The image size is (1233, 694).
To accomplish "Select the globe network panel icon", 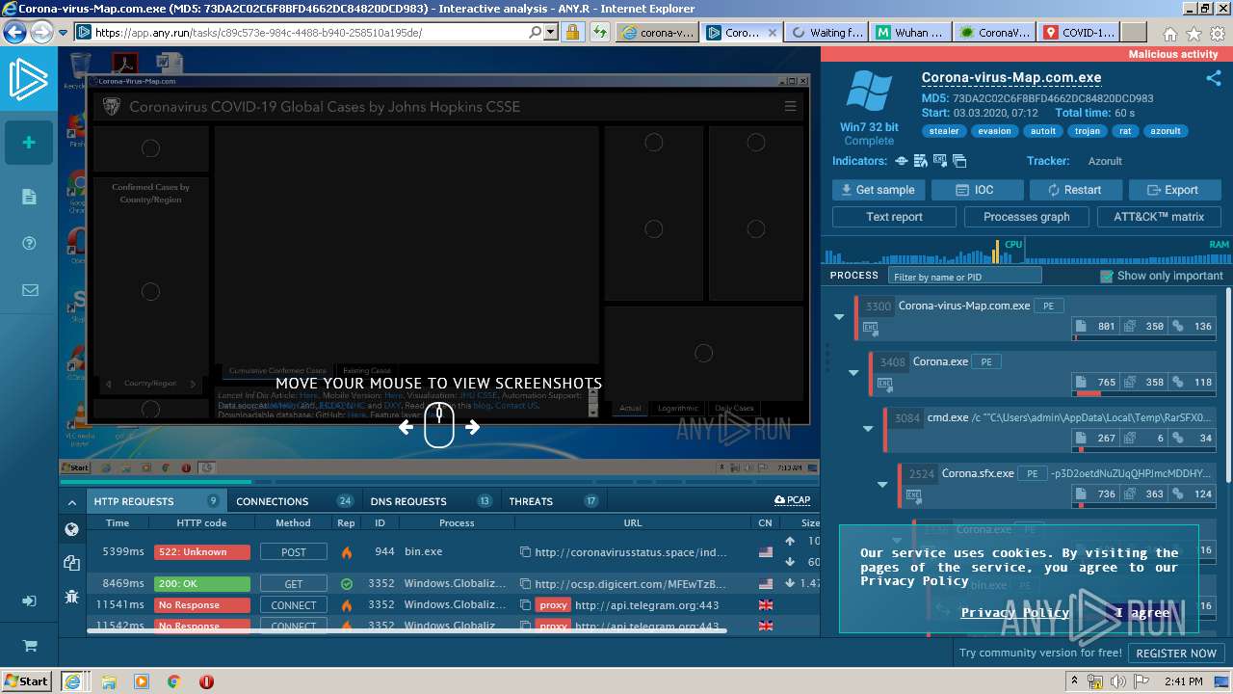I will point(71,529).
